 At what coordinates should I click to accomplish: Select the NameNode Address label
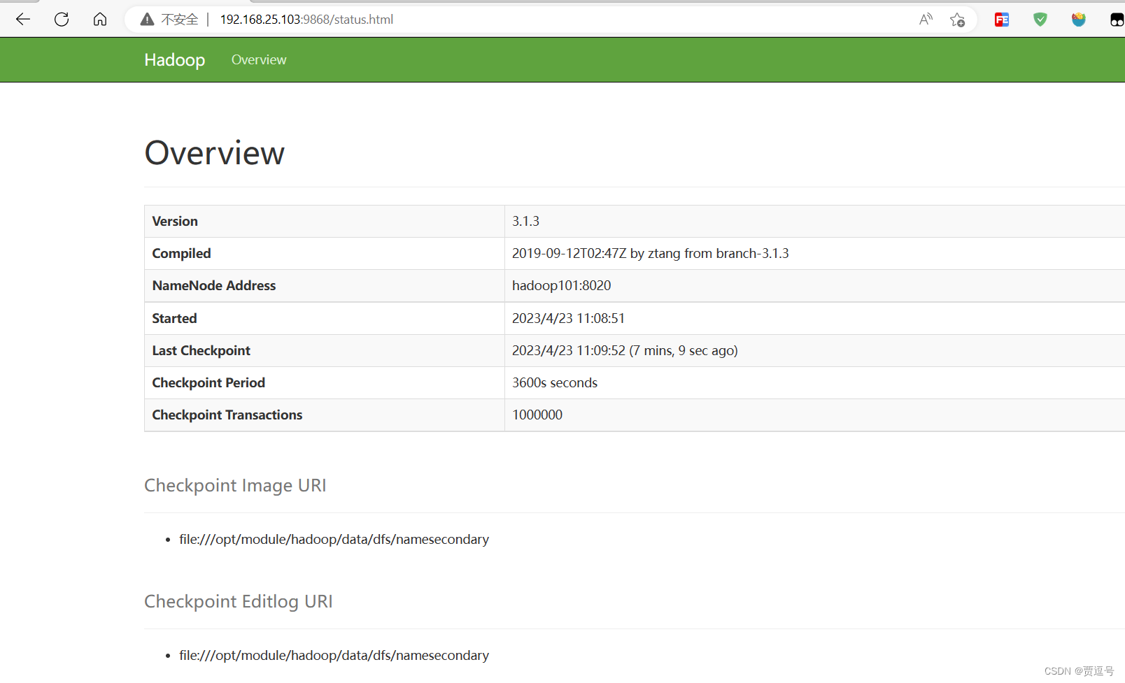click(213, 286)
